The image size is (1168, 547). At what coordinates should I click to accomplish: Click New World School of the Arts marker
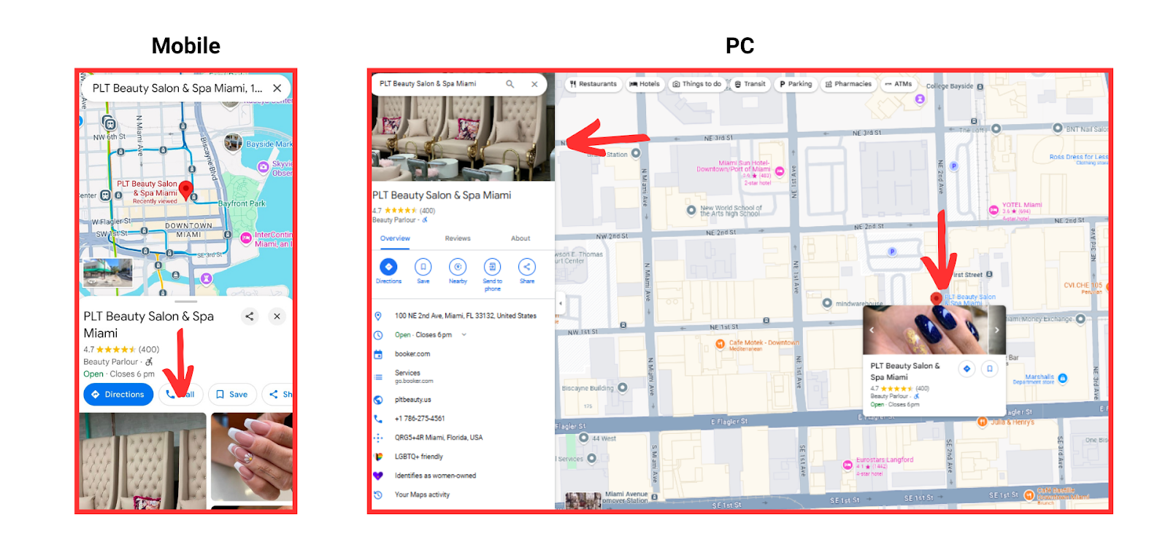click(x=691, y=210)
